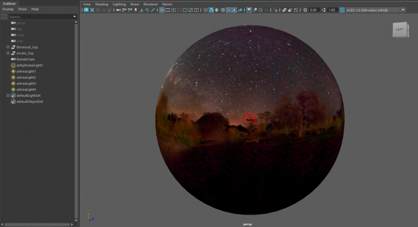Select aiAreaLight3 in the Outliner
Screen dimensions: 418x227
(26, 83)
